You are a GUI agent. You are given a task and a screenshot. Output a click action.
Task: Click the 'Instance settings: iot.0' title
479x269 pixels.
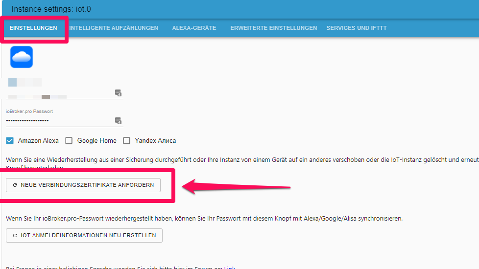point(51,9)
